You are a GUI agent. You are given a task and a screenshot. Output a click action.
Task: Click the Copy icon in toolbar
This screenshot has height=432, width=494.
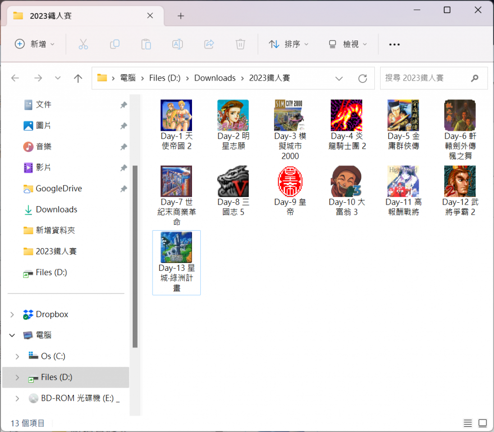tap(115, 44)
